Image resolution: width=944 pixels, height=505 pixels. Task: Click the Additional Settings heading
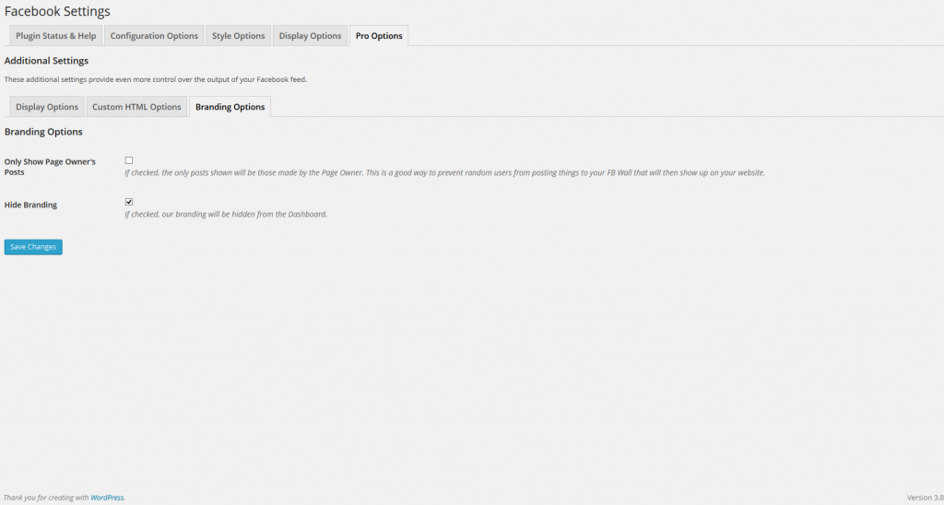[46, 61]
